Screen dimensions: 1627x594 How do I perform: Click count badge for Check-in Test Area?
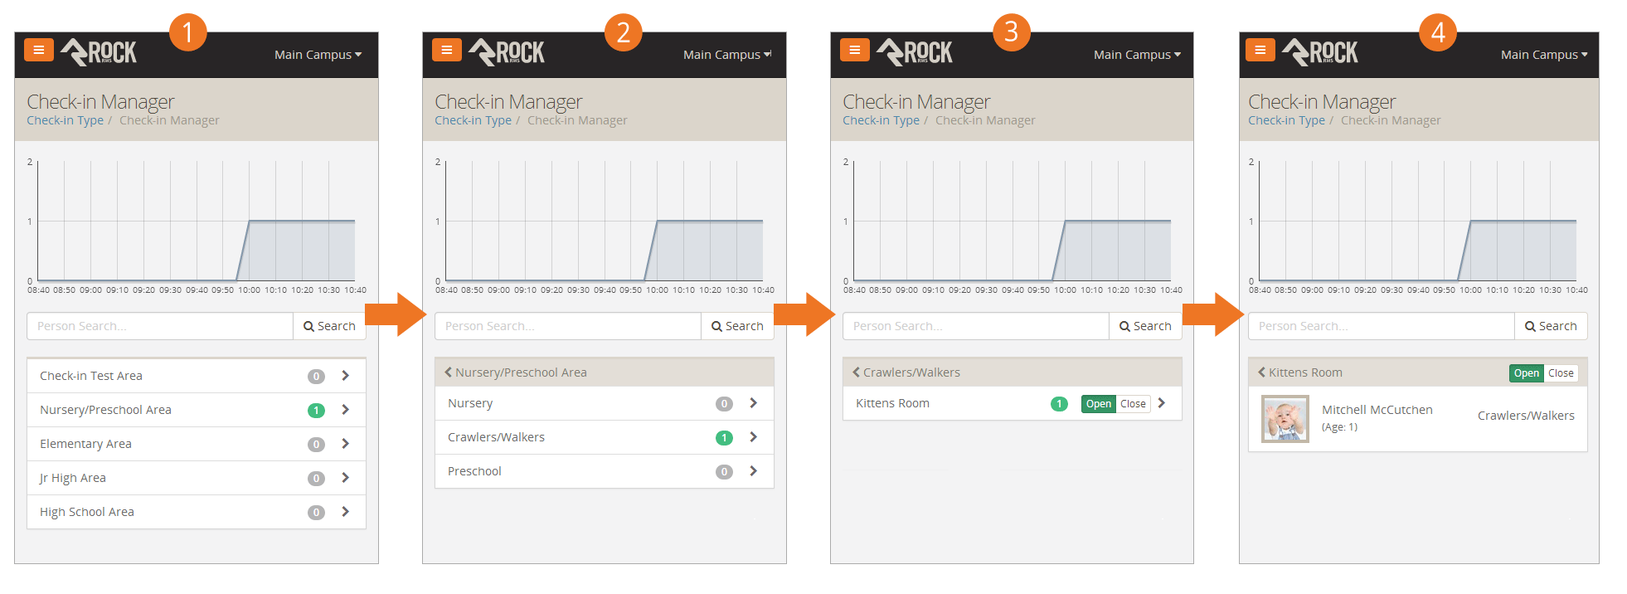click(x=316, y=377)
